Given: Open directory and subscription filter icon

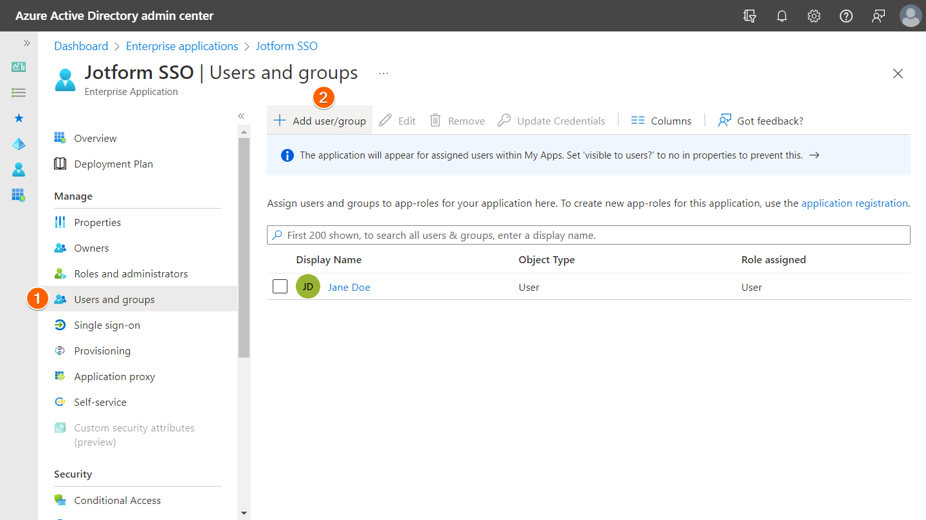Looking at the screenshot, I should point(750,16).
